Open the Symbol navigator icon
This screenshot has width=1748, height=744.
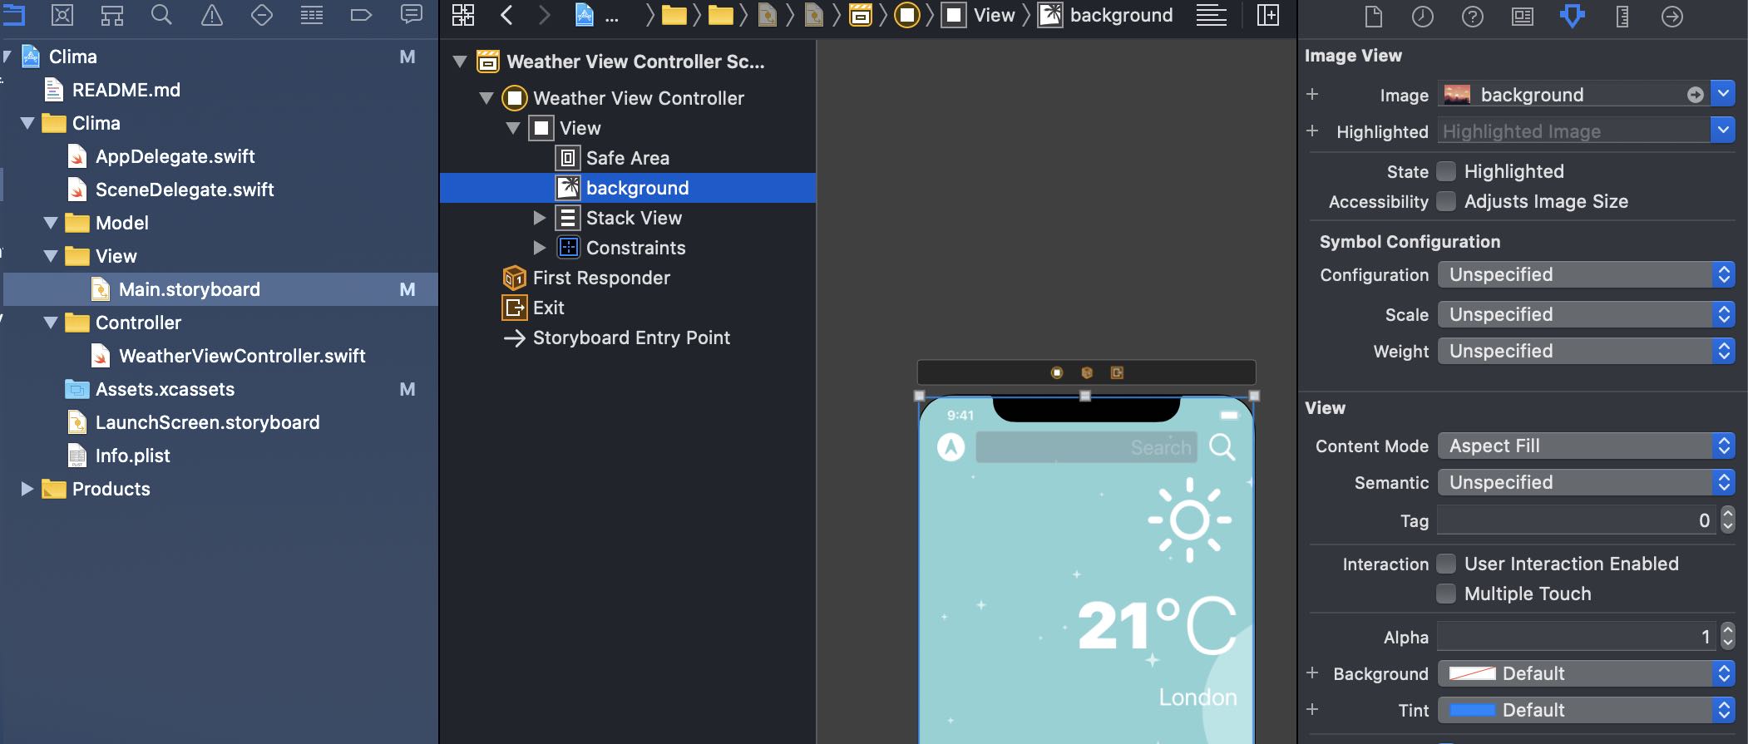[x=112, y=15]
